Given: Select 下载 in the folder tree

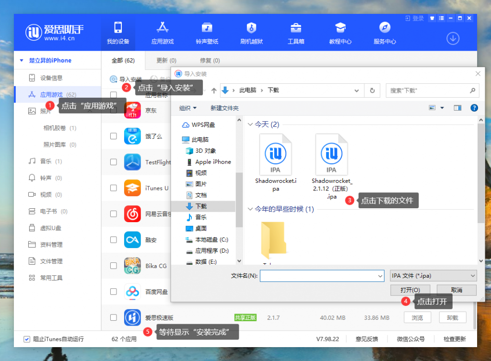Looking at the screenshot, I should tap(203, 206).
